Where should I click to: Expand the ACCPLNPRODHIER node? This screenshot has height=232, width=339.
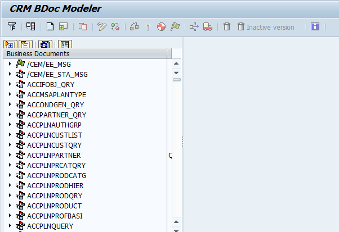click(x=10, y=185)
